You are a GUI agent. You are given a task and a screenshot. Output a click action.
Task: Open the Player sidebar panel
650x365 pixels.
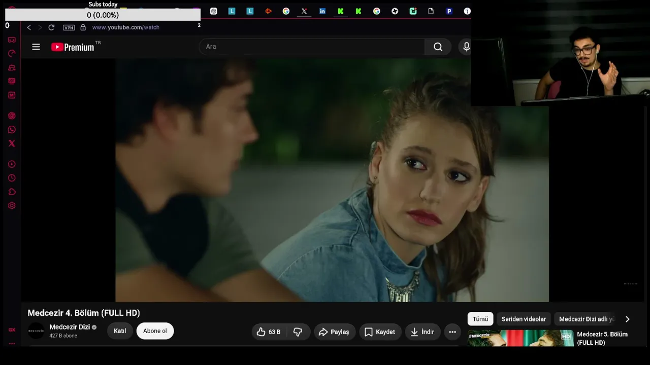[12, 164]
